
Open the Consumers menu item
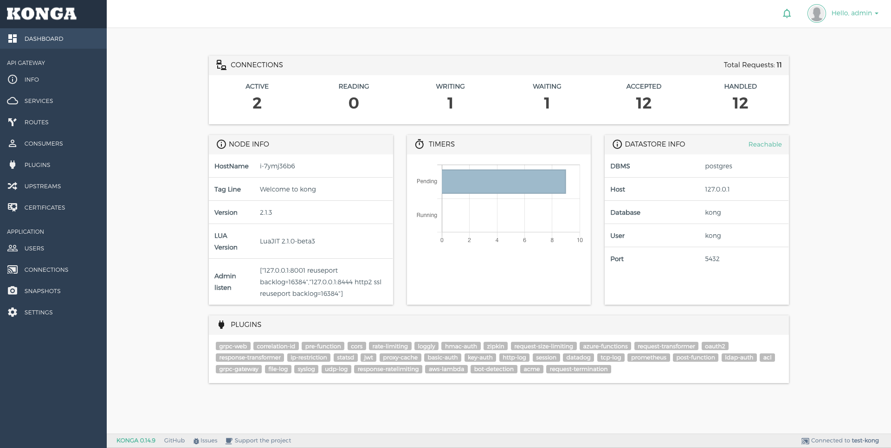(53, 143)
